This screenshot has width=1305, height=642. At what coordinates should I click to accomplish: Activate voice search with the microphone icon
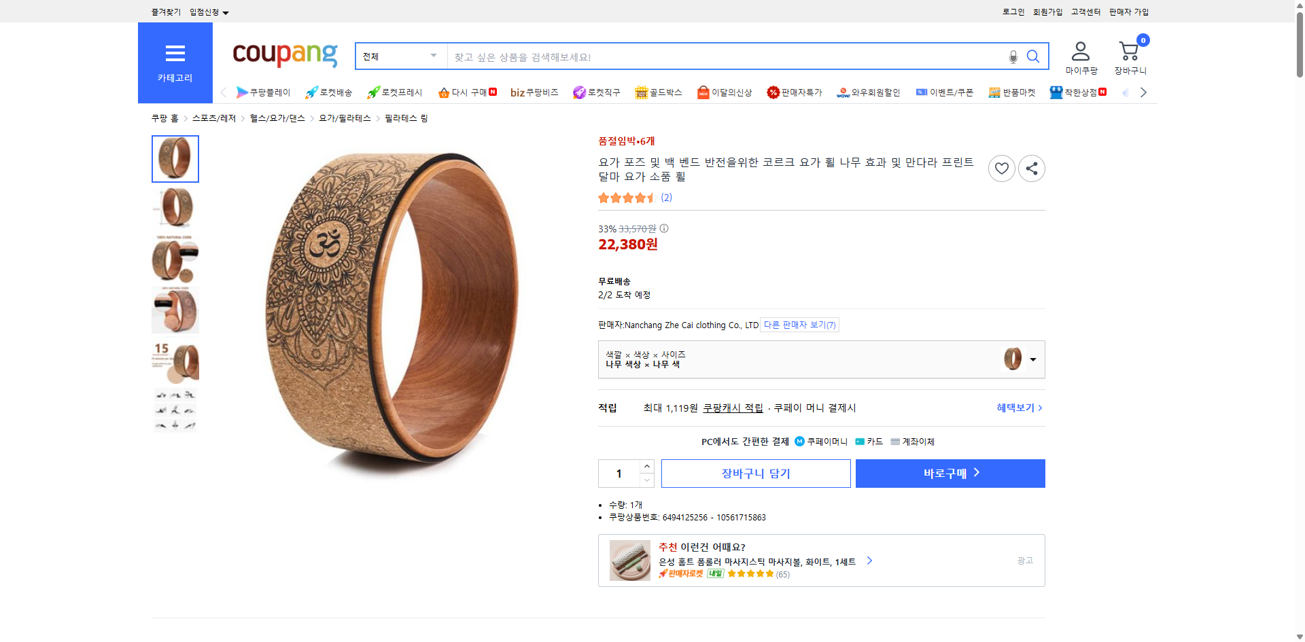click(x=1013, y=56)
